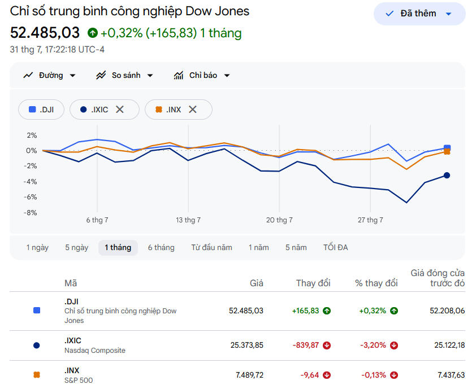Click the price 25.373,85 in the table
The width and height of the screenshot is (476, 385).
pyautogui.click(x=247, y=345)
